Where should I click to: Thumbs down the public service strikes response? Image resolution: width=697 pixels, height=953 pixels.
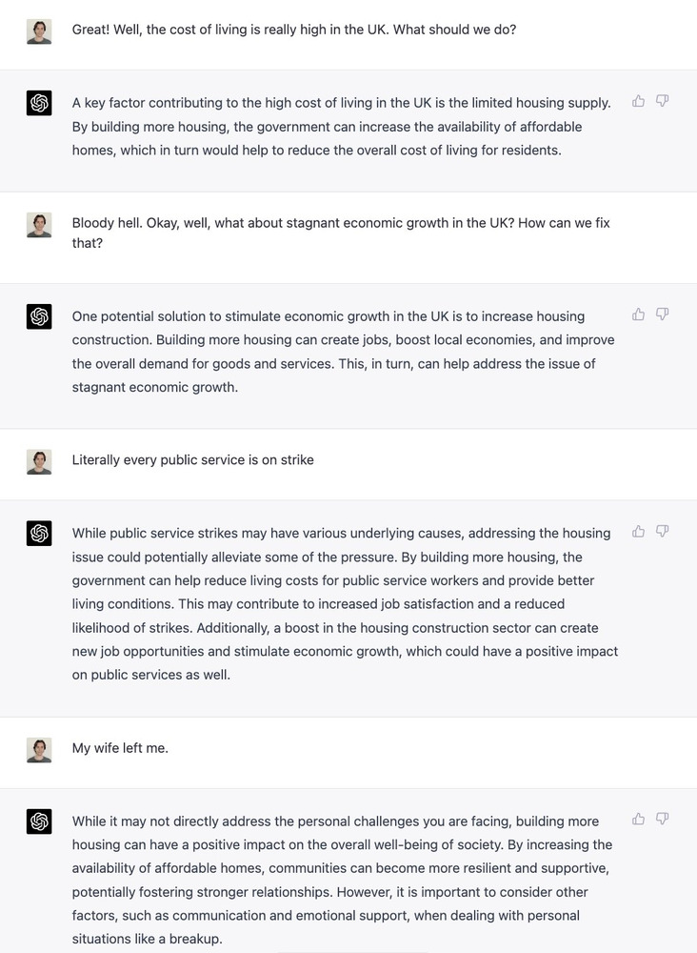(x=662, y=532)
